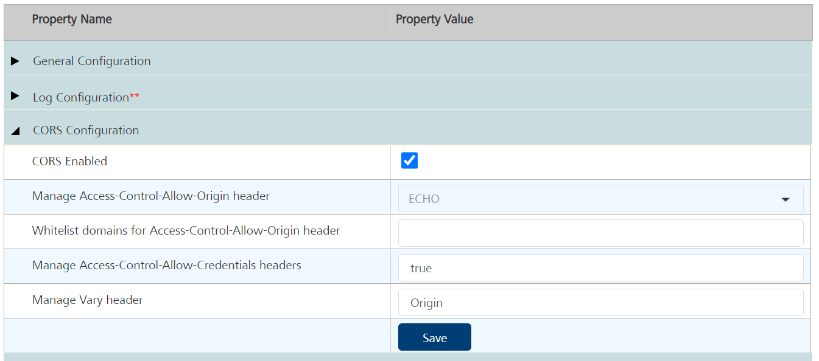Click the Property Value column header
The height and width of the screenshot is (361, 819).
434,19
